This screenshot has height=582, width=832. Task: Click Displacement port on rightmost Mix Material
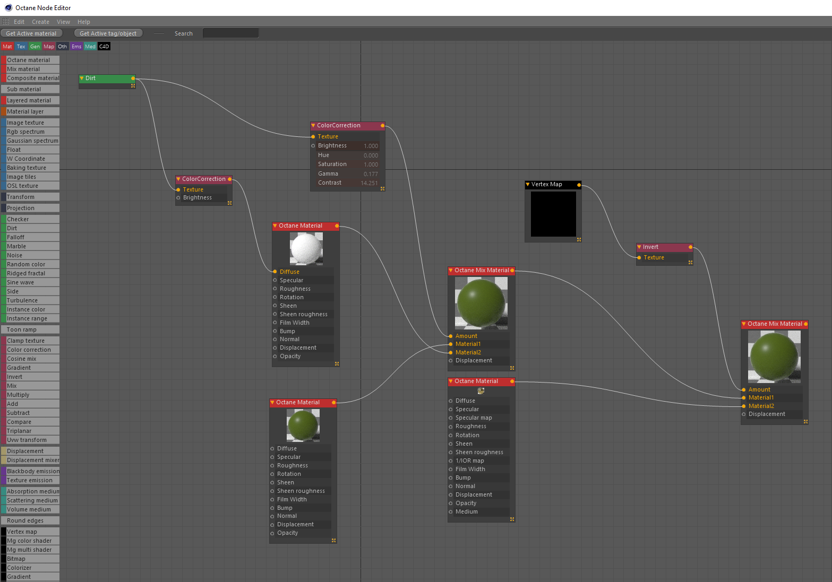point(744,414)
